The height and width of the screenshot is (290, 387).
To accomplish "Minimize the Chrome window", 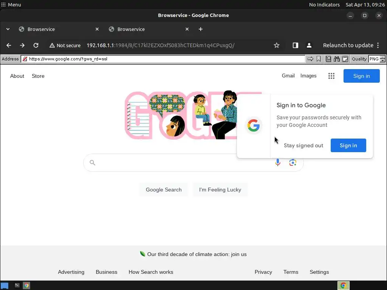I will point(350,15).
